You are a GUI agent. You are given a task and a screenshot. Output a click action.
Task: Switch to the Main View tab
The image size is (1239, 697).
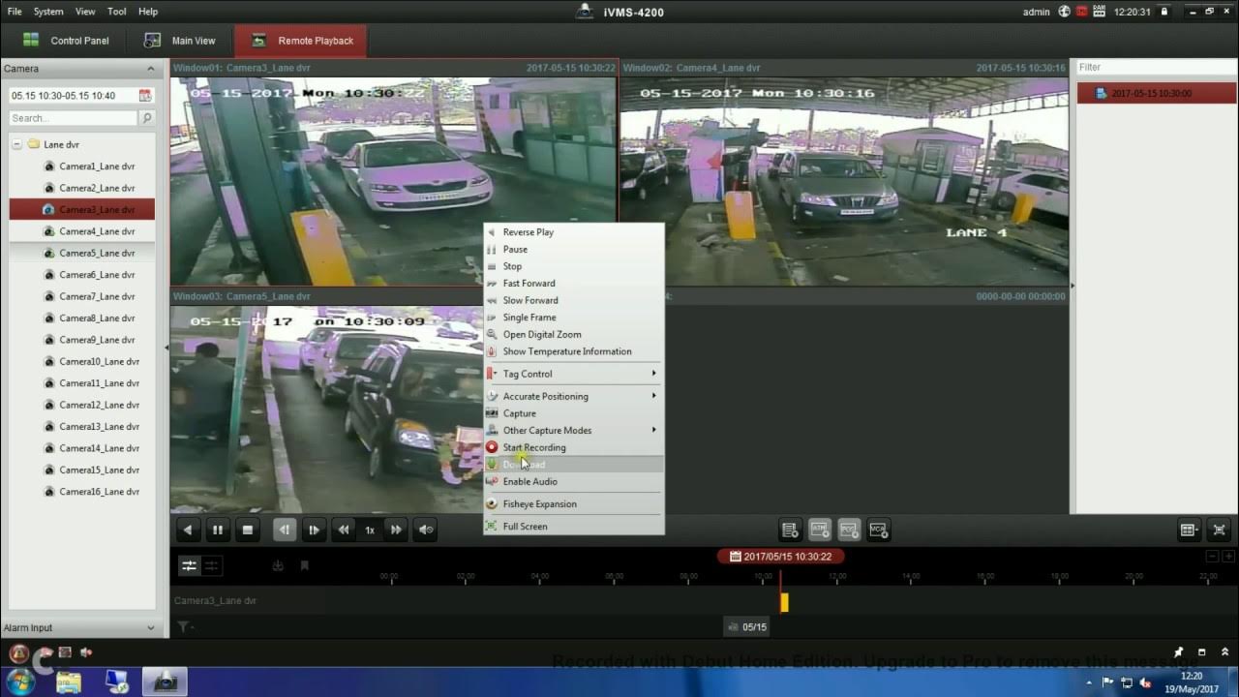(180, 41)
